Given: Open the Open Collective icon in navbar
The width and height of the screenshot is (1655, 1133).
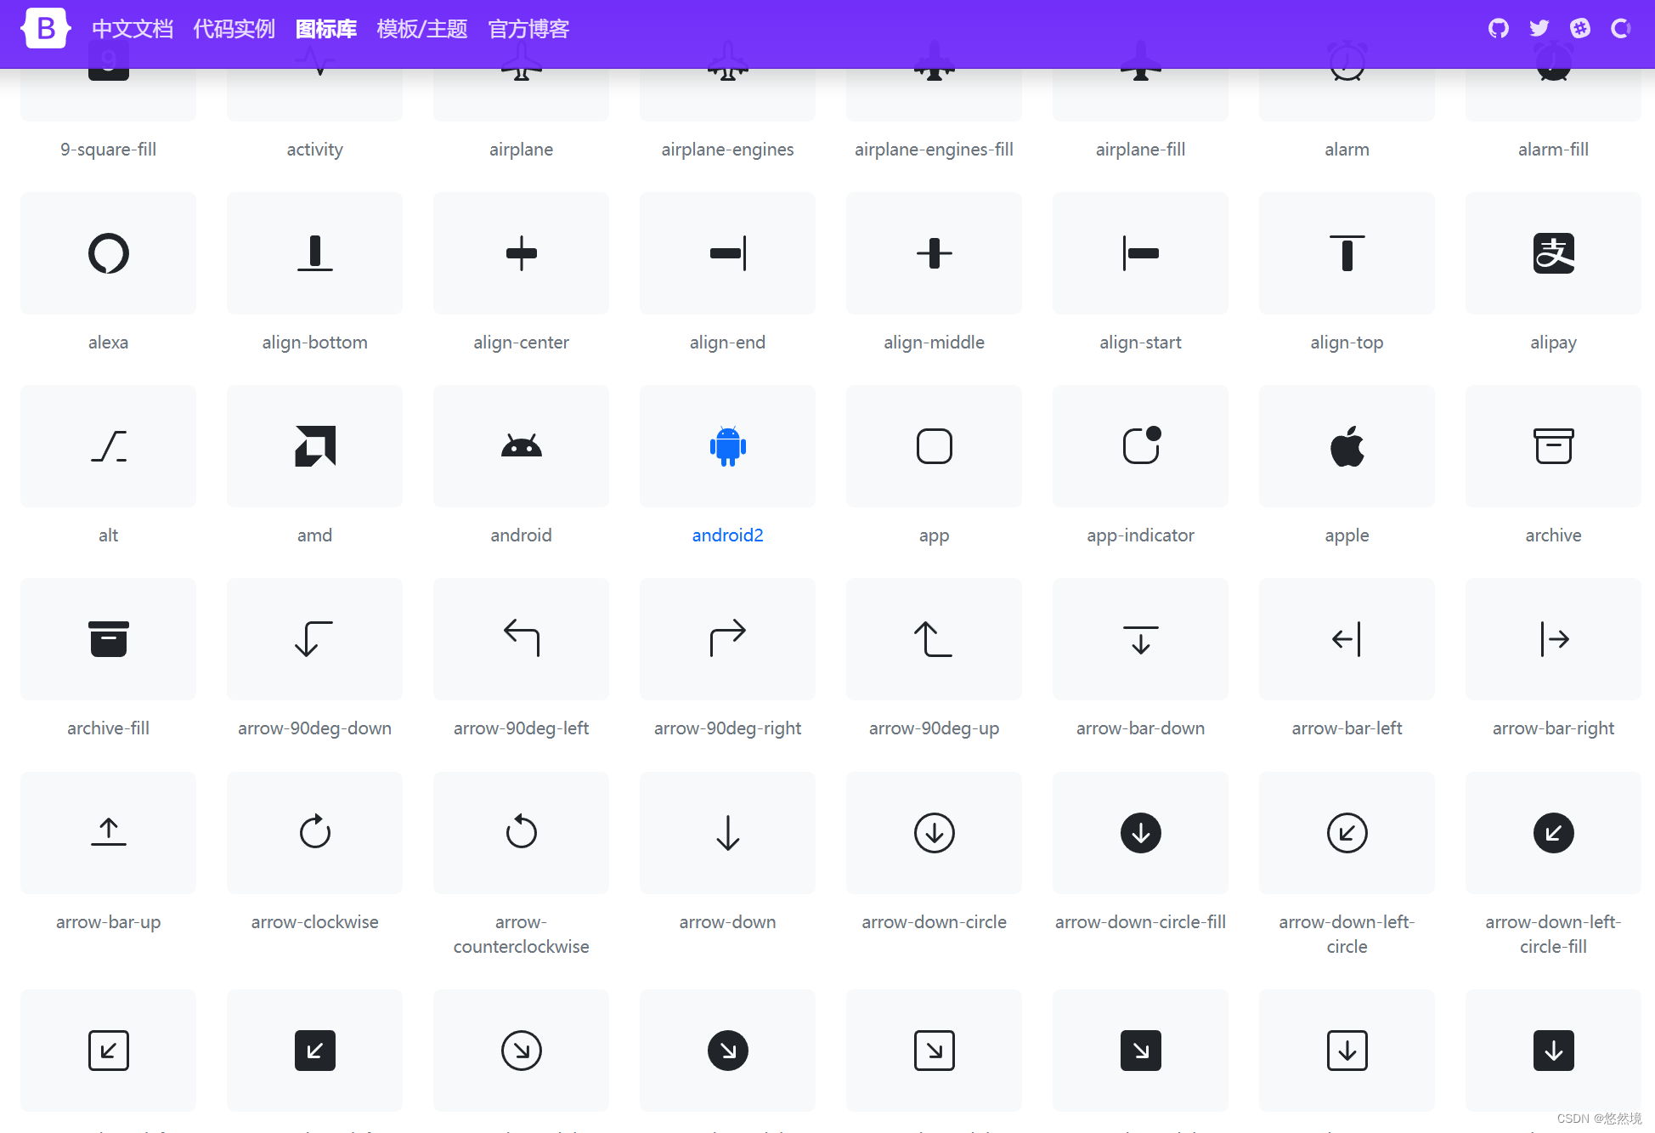Looking at the screenshot, I should 1621,29.
